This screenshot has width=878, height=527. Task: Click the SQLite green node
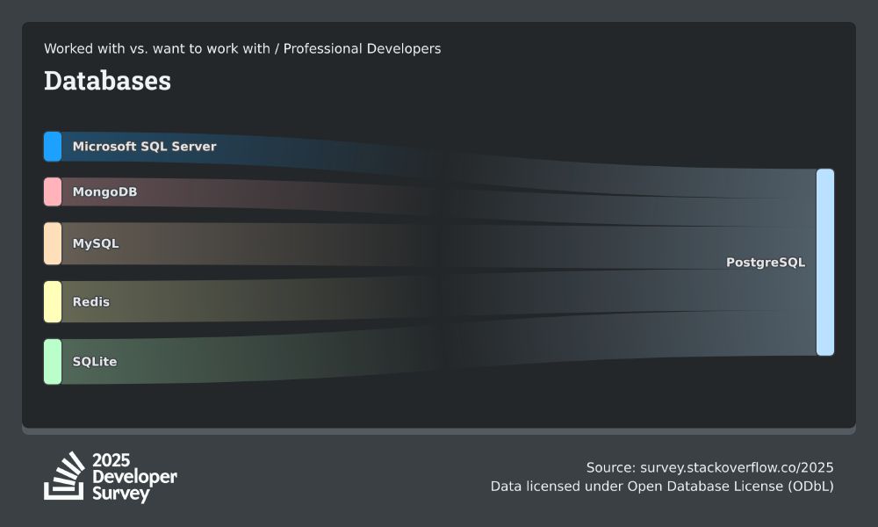click(53, 362)
